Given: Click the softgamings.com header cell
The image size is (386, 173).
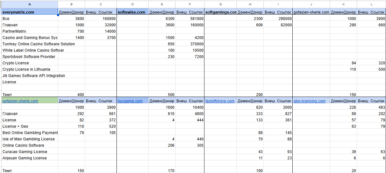Looking at the screenshot, I should coord(221,12).
